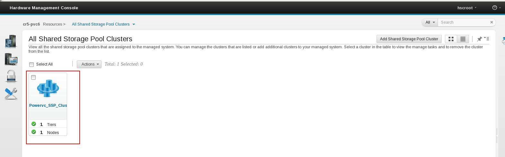Open the help question mark menu

496,8
